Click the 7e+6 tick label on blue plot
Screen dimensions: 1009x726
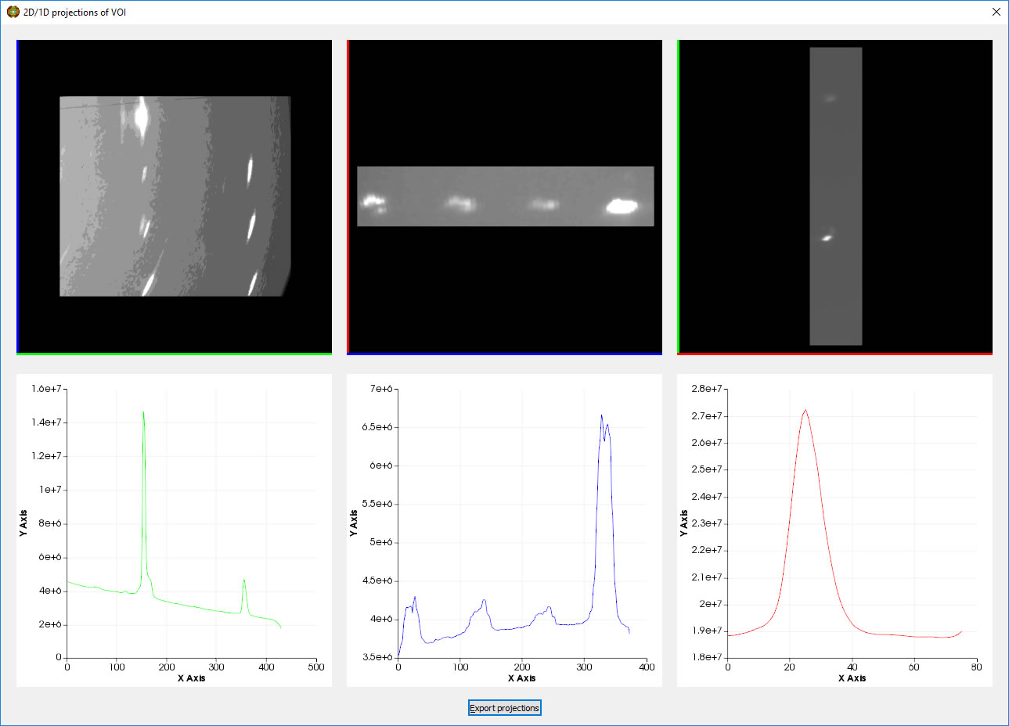pos(381,389)
